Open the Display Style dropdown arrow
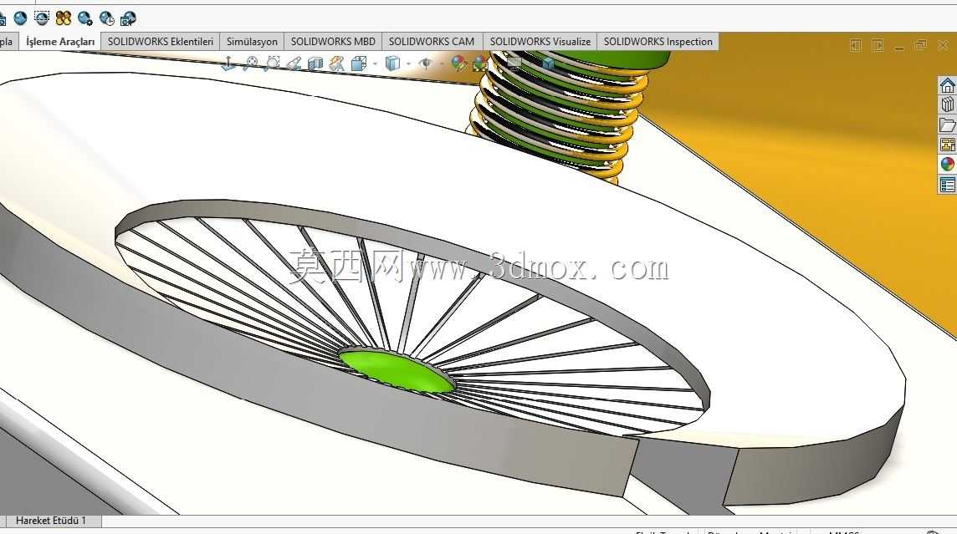Image resolution: width=957 pixels, height=534 pixels. [x=408, y=64]
